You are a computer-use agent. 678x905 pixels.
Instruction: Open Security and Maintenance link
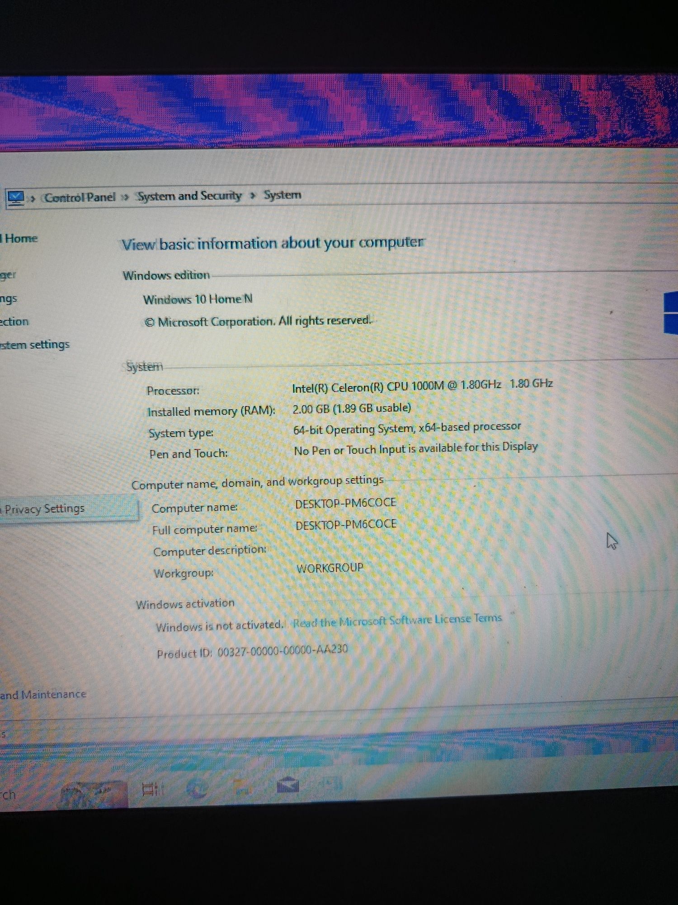[43, 694]
